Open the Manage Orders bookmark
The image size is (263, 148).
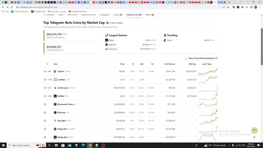point(39,12)
